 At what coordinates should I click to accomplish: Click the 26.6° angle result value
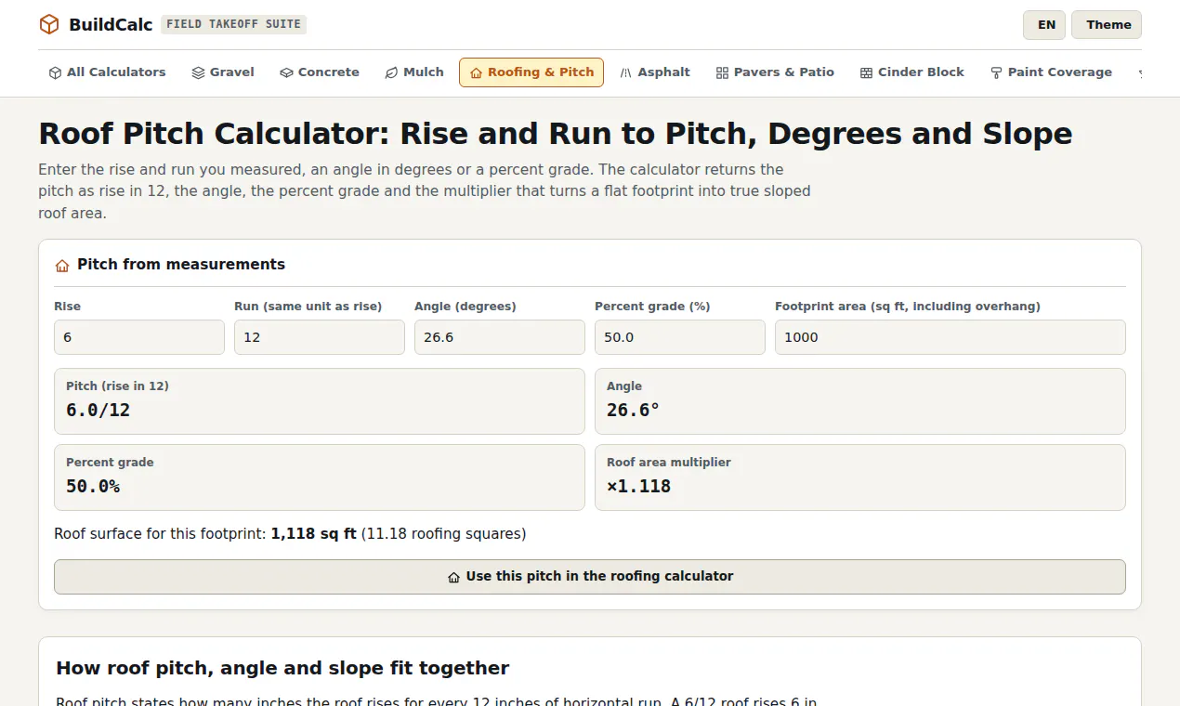coord(633,411)
